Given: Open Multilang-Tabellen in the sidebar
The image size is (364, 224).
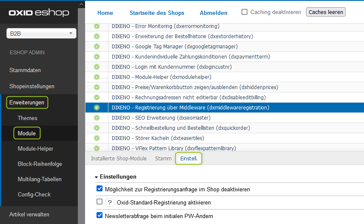Looking at the screenshot, I should tap(40, 179).
